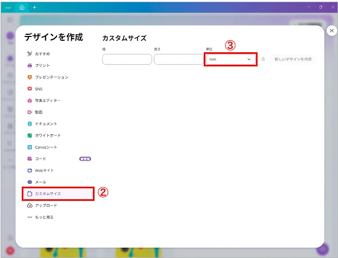This screenshot has height=258, width=338.
Task: Select the ドキュメント category
Action: (x=58, y=124)
